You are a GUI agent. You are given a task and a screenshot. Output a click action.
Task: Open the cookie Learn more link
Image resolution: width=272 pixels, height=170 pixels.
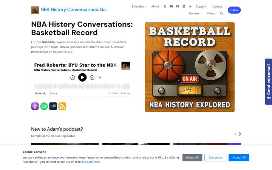pyautogui.click(x=93, y=162)
